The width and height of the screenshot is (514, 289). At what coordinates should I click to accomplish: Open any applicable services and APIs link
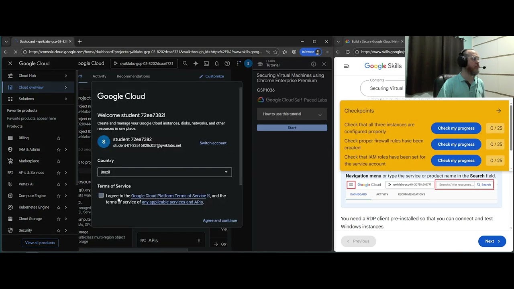(x=172, y=202)
